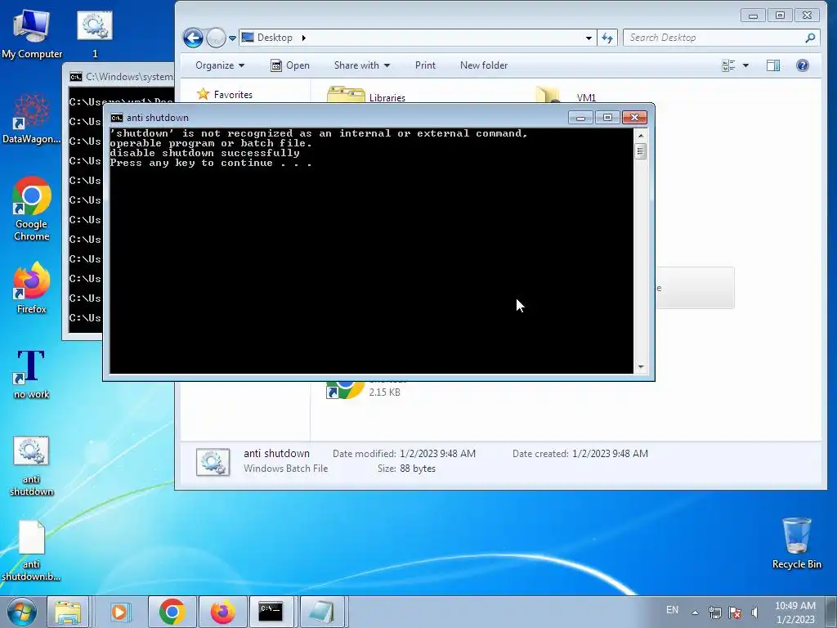Switch to Chrome in the taskbar

[x=172, y=612]
